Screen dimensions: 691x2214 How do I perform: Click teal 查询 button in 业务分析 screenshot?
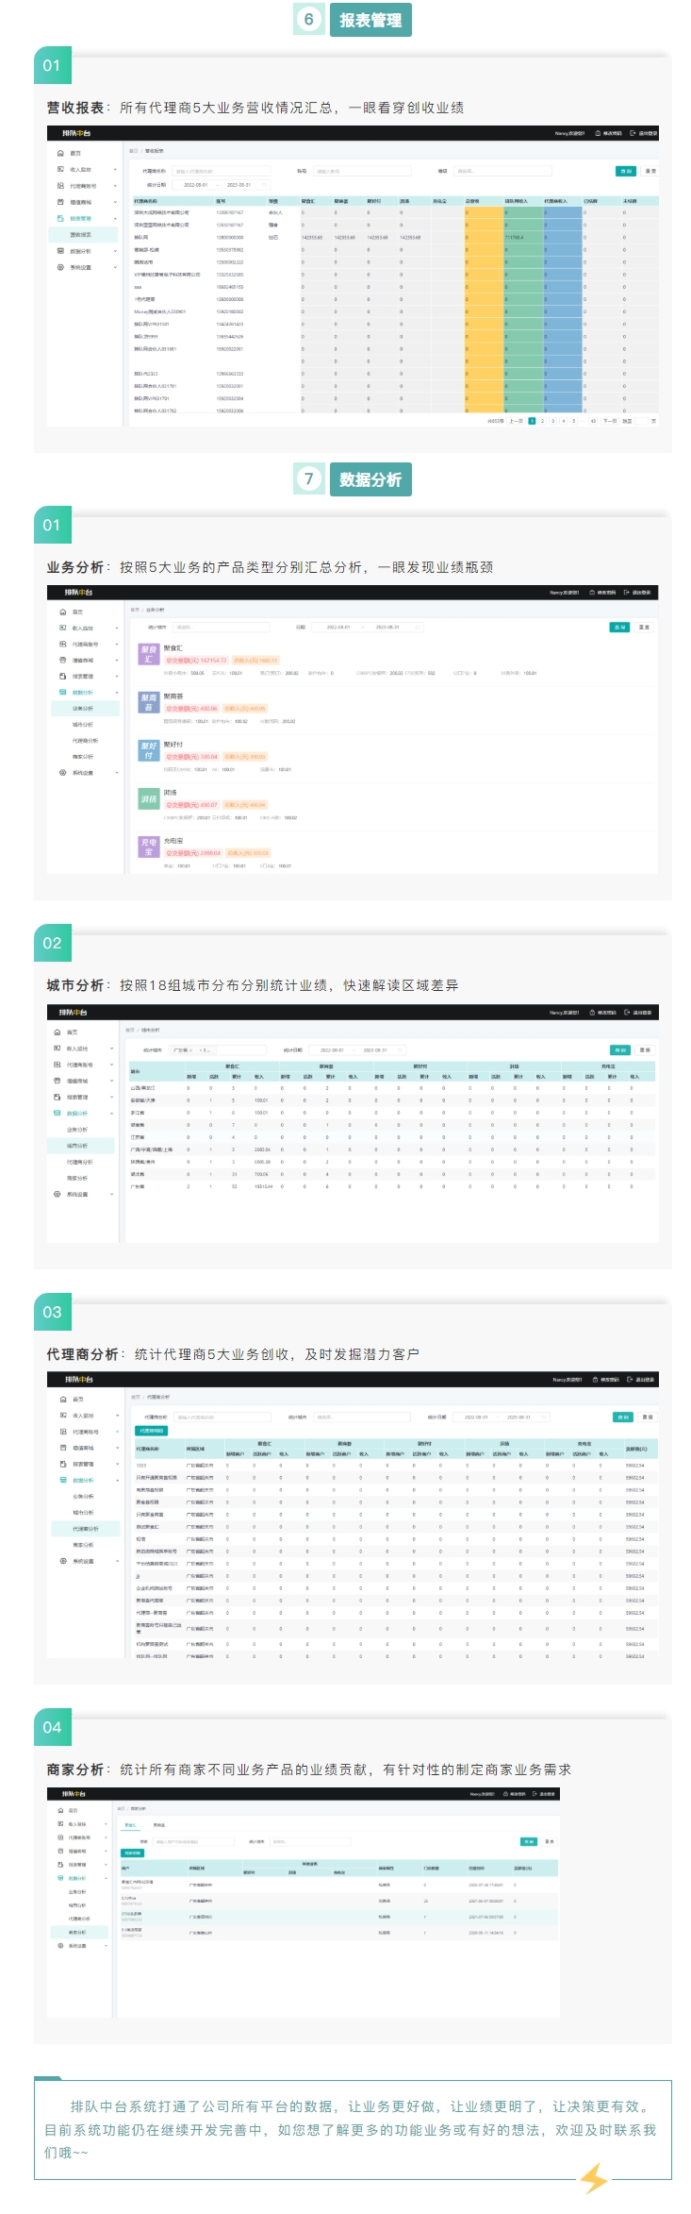click(619, 627)
